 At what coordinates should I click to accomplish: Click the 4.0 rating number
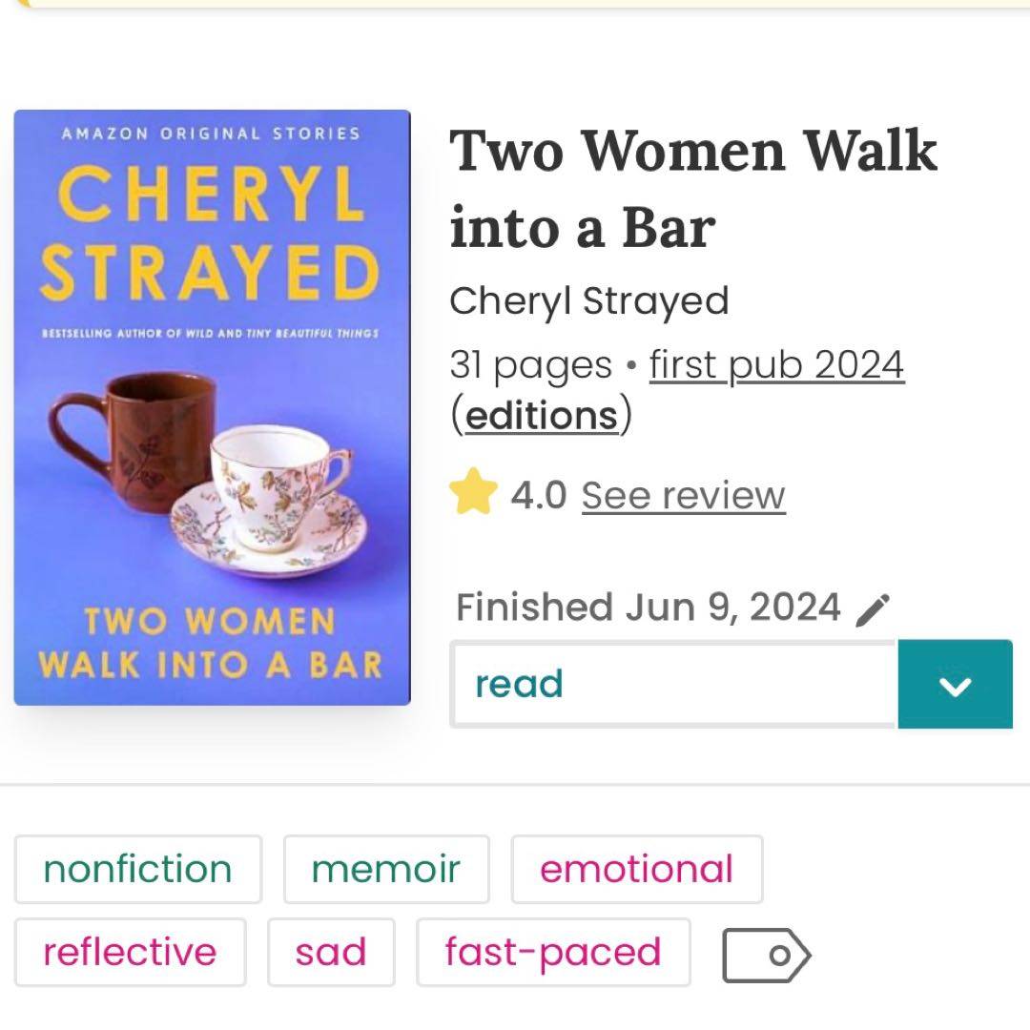[538, 495]
